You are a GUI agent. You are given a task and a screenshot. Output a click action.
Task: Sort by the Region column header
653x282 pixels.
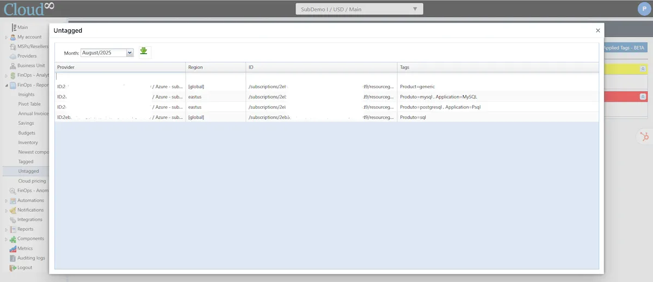(215, 68)
